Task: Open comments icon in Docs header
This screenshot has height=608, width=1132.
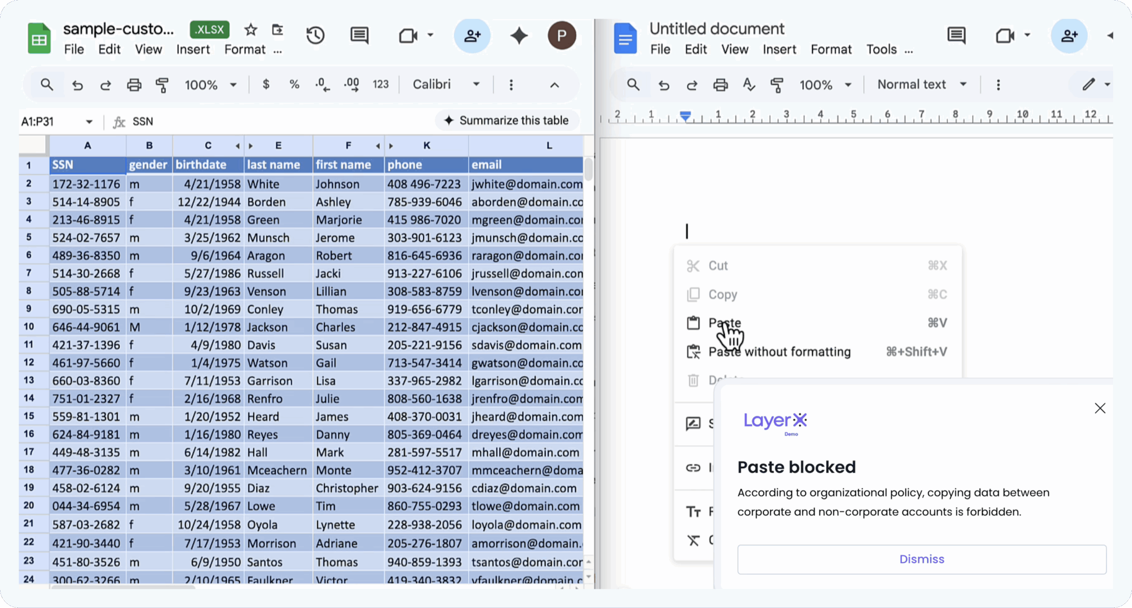Action: (956, 35)
